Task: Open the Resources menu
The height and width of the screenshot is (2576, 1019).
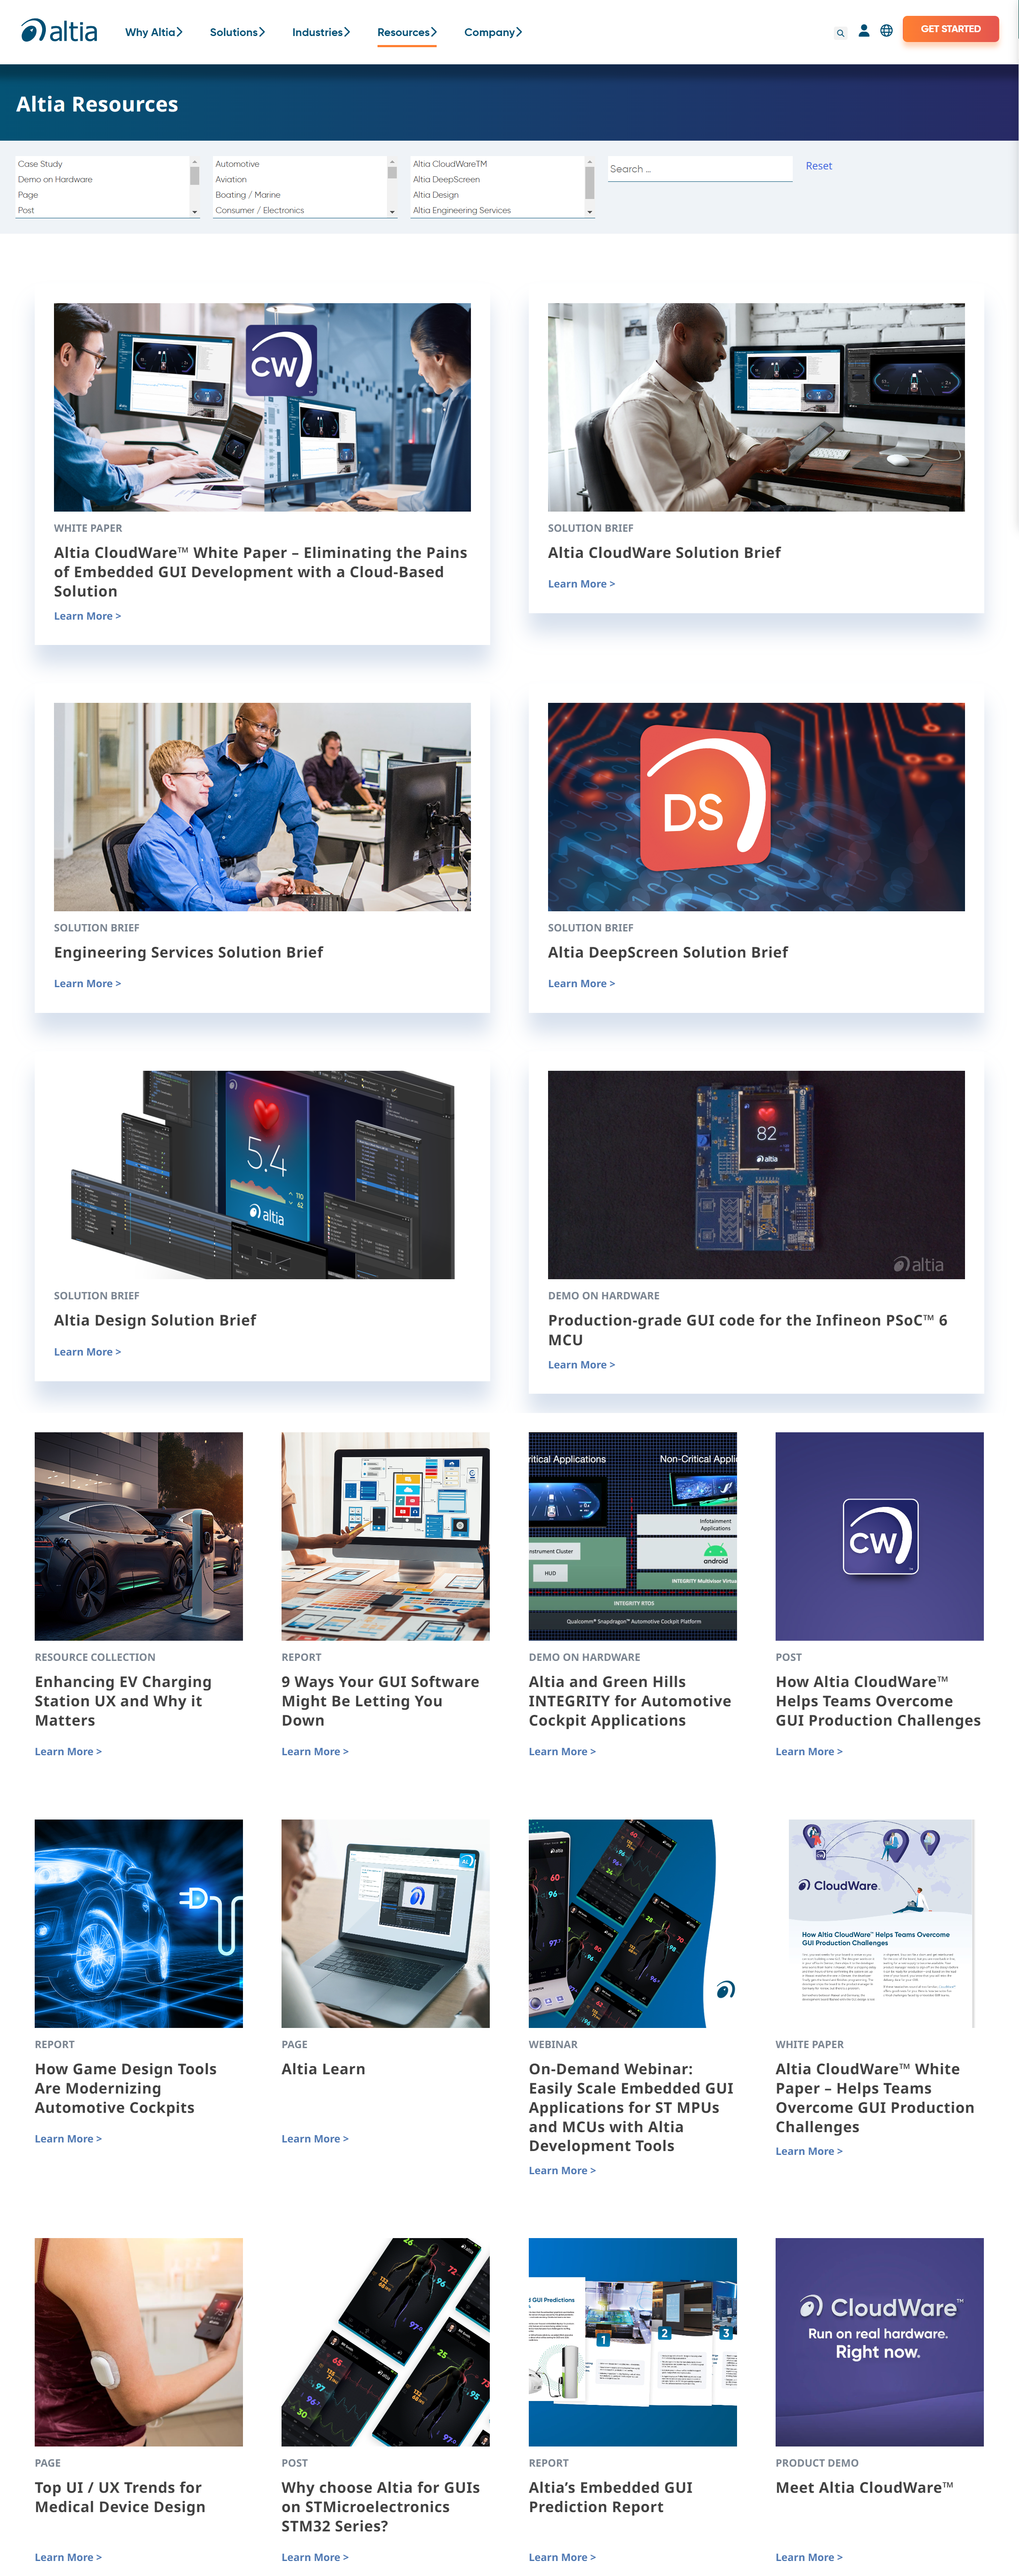Action: [407, 32]
